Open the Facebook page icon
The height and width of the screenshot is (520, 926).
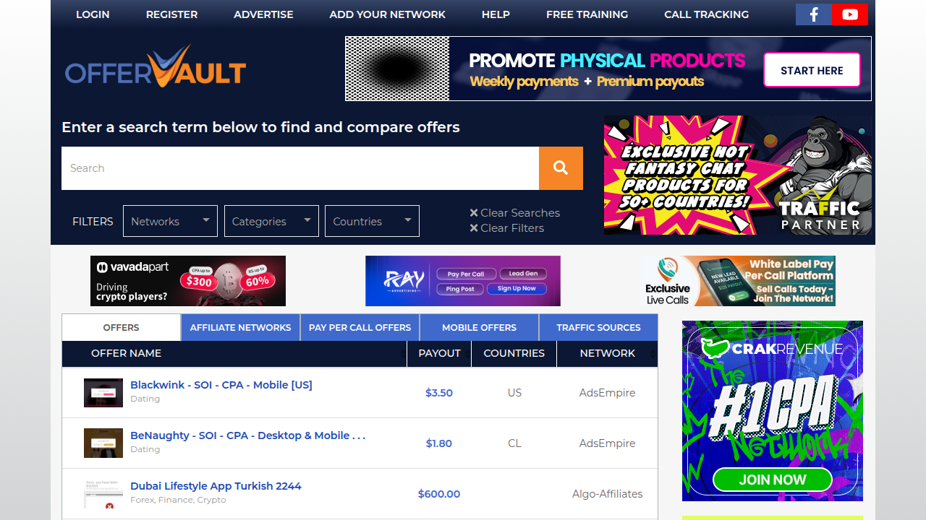pos(814,14)
